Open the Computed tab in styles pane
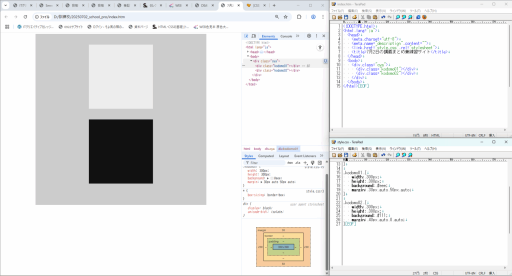Viewport: 512px width, 276px height. (265, 156)
